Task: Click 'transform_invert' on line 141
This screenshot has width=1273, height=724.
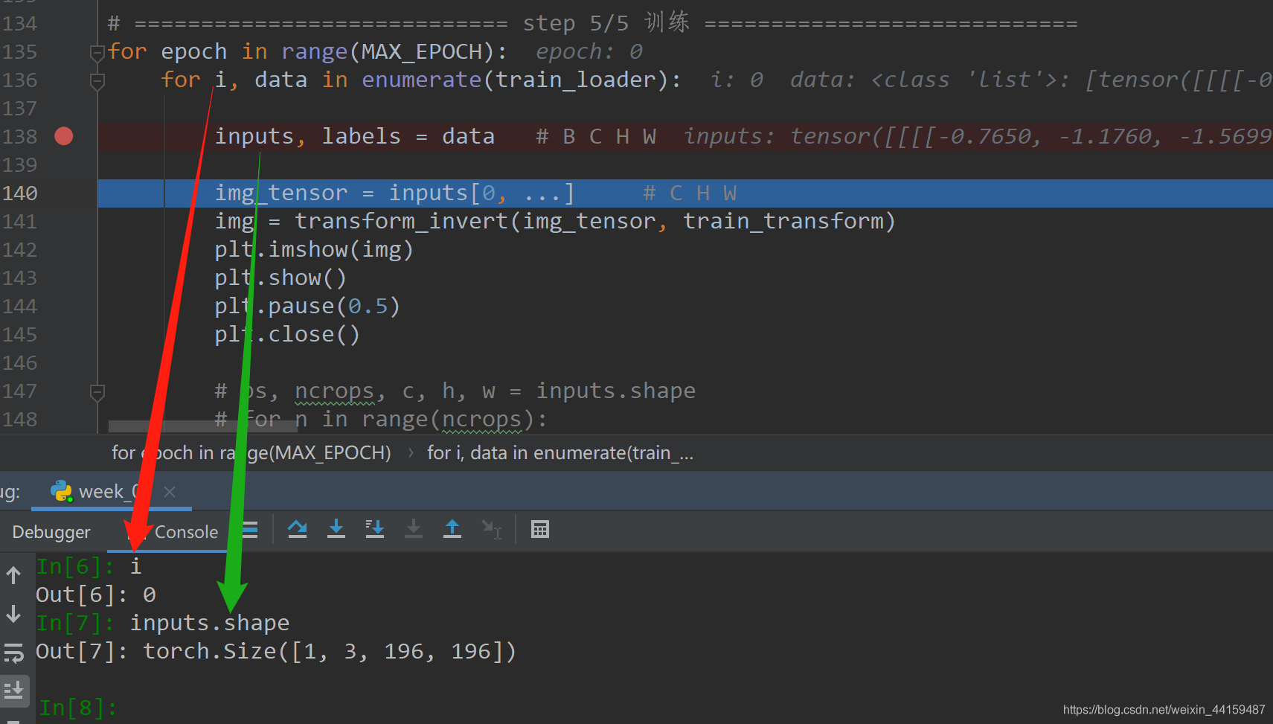Action: (401, 221)
